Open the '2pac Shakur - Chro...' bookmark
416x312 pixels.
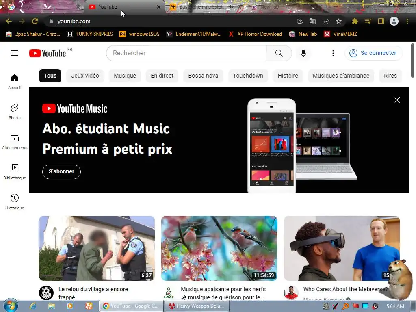pyautogui.click(x=33, y=34)
